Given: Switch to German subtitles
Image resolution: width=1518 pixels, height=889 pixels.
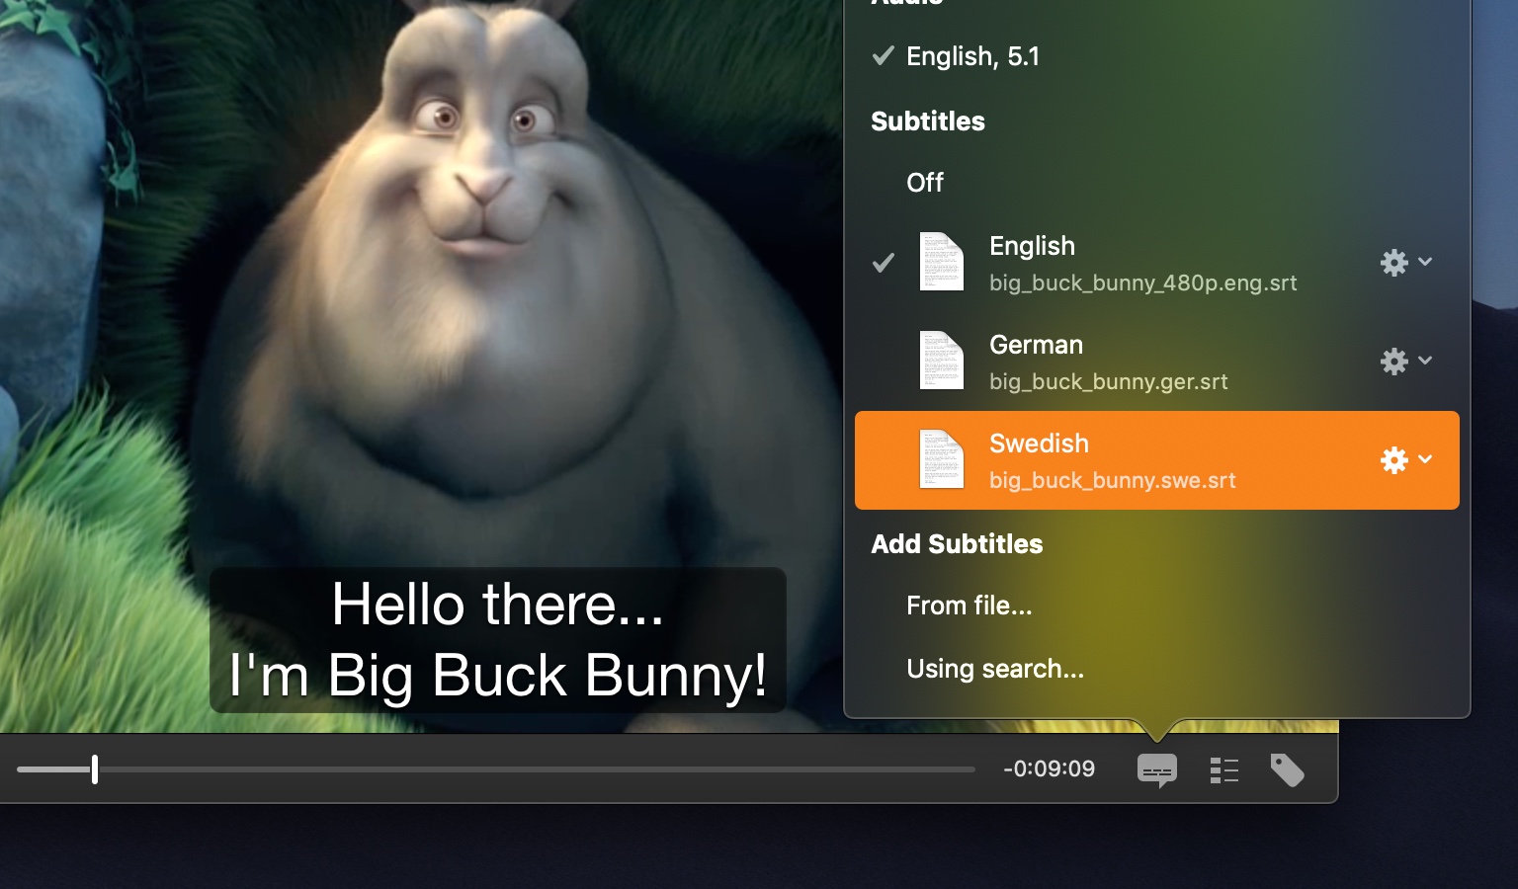Looking at the screenshot, I should (x=1156, y=362).
